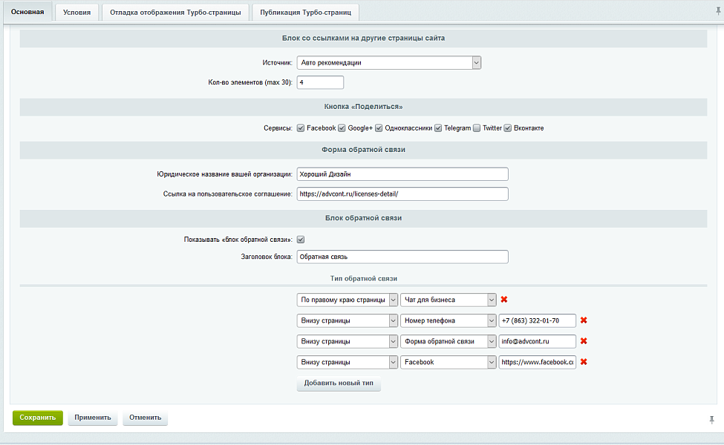Click the Кнопка «Поделиться» section header
This screenshot has width=724, height=445.
(363, 107)
